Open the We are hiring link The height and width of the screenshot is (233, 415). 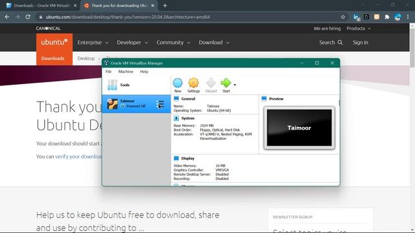[x=327, y=28]
